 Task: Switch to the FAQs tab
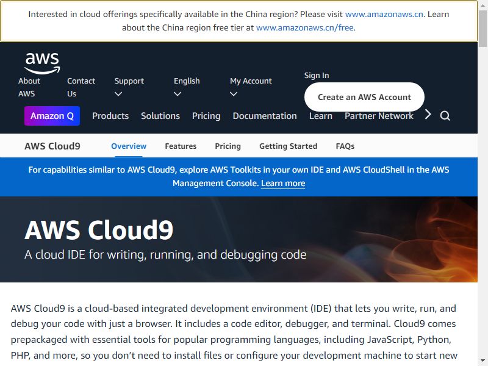click(x=345, y=146)
